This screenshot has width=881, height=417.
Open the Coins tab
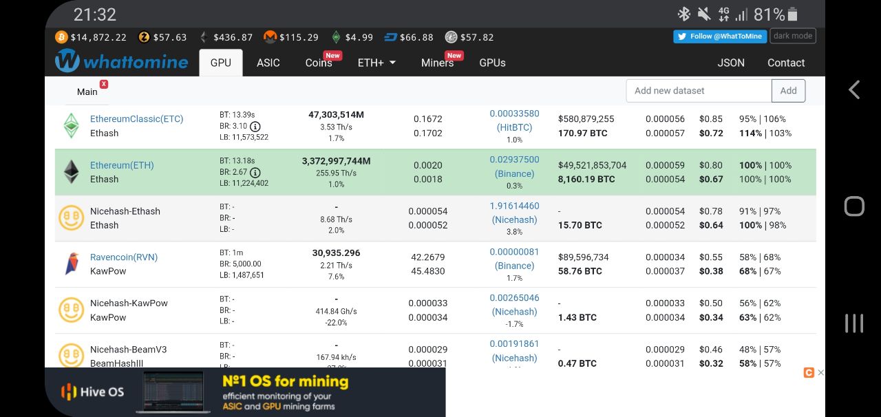pos(319,63)
